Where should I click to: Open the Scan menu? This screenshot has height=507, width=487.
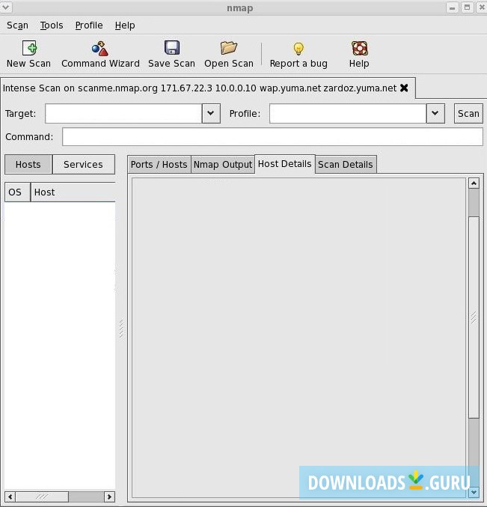click(x=17, y=25)
